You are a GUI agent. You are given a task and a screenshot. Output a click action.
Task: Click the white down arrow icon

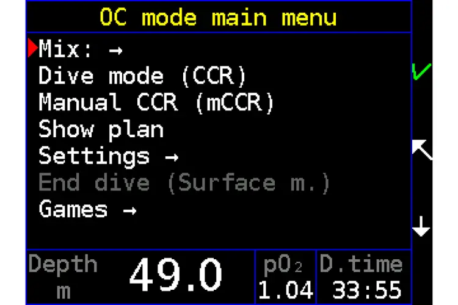click(x=421, y=228)
